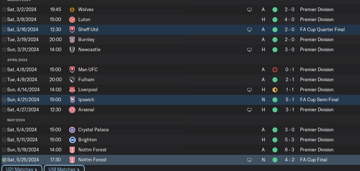360x171 pixels.
Task: Toggle the checkmark next to the 4/9/2024 Fulham match
Action: [4, 80]
